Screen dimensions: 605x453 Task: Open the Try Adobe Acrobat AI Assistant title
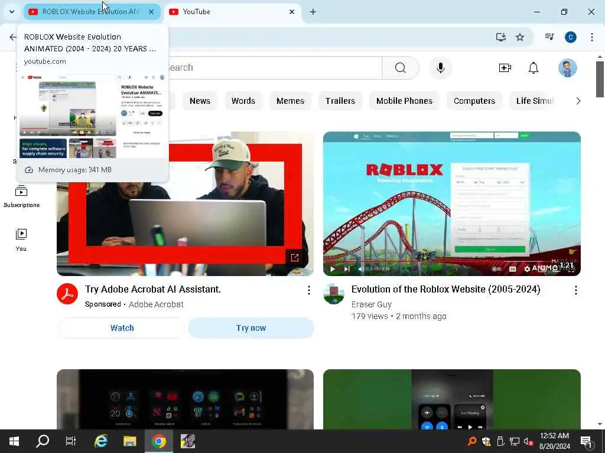153,289
